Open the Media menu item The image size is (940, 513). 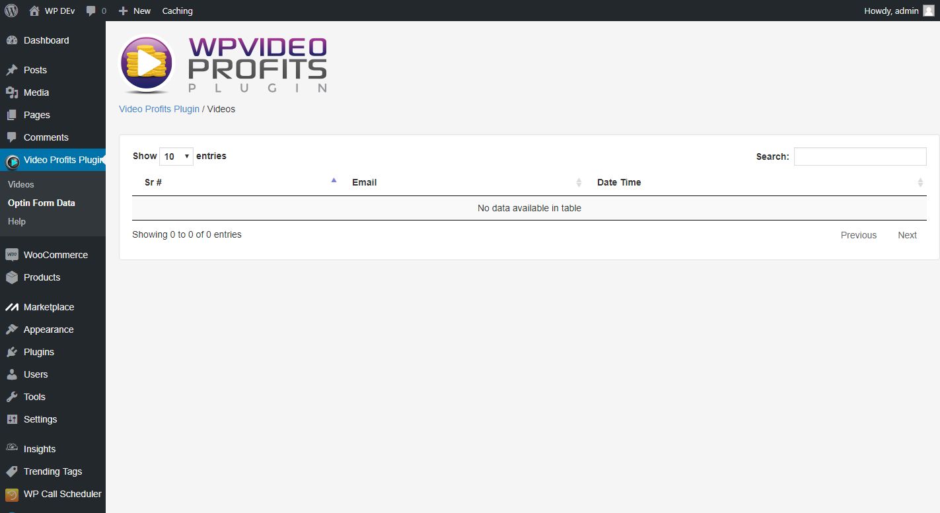tap(36, 92)
